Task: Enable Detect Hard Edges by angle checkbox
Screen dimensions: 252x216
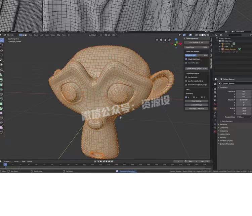Action: (186, 85)
